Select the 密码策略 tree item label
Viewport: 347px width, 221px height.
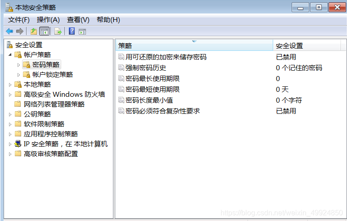tap(46, 65)
